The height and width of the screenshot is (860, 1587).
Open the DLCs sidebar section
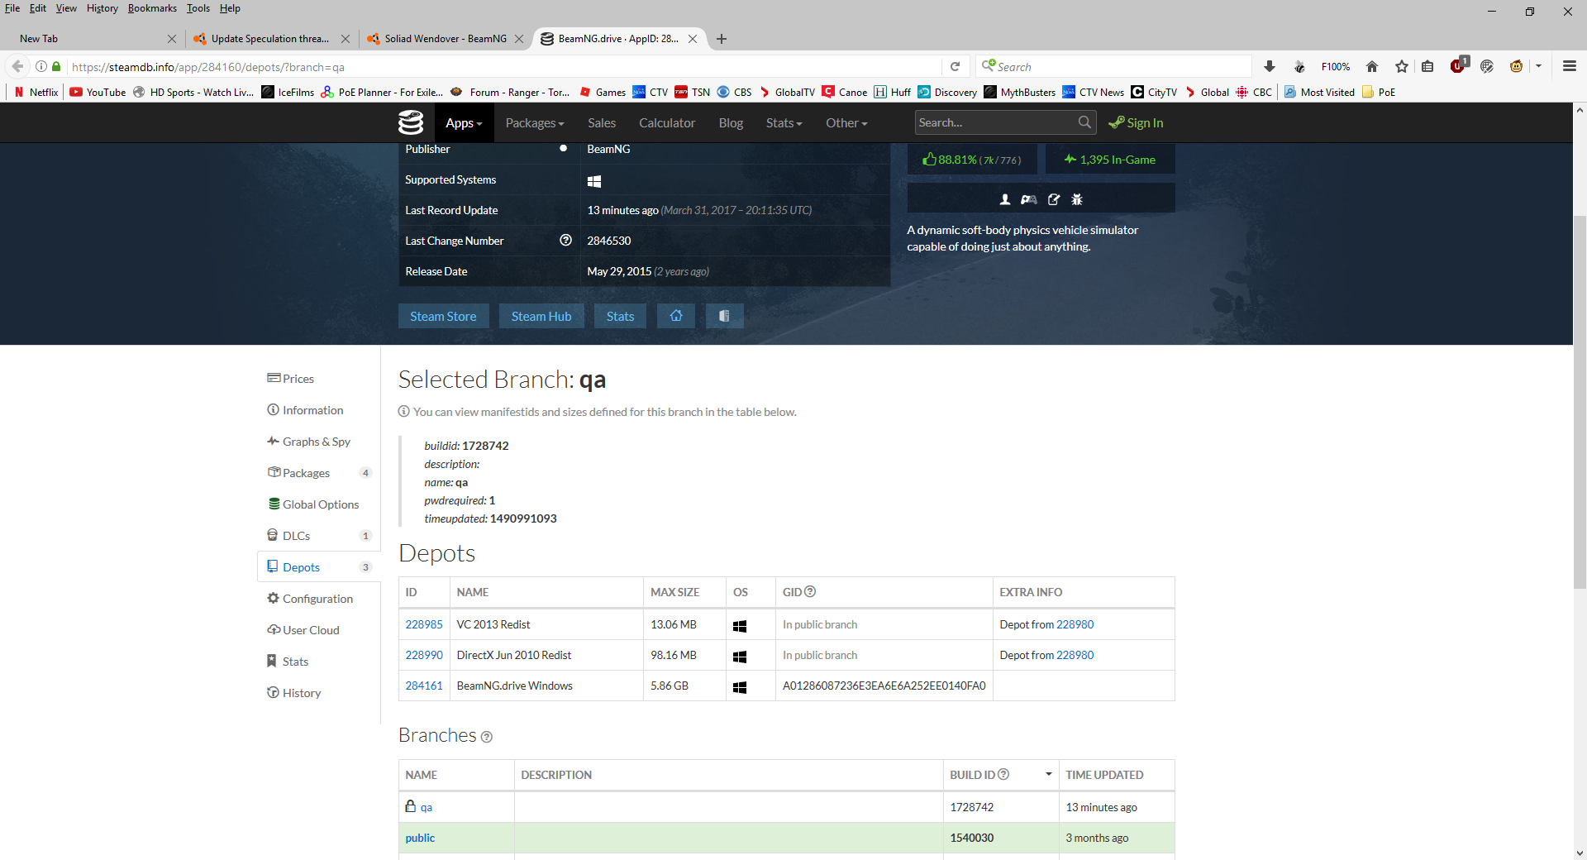[x=319, y=536]
